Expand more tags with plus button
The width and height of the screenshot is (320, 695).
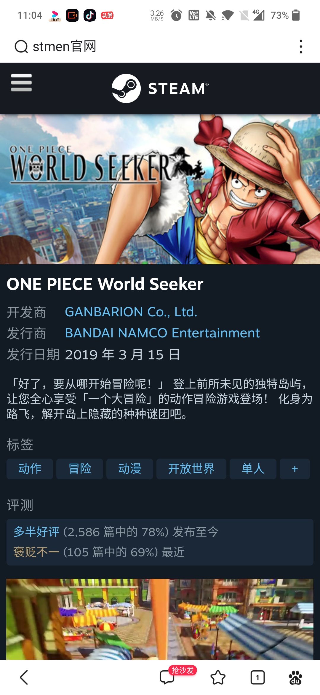tap(295, 469)
